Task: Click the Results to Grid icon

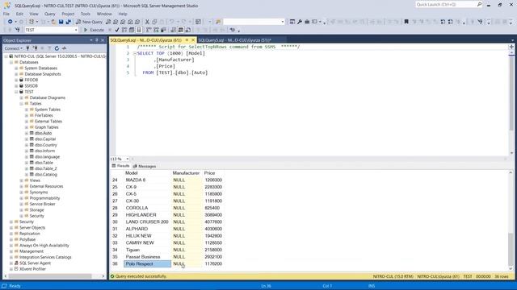Action: (181, 30)
